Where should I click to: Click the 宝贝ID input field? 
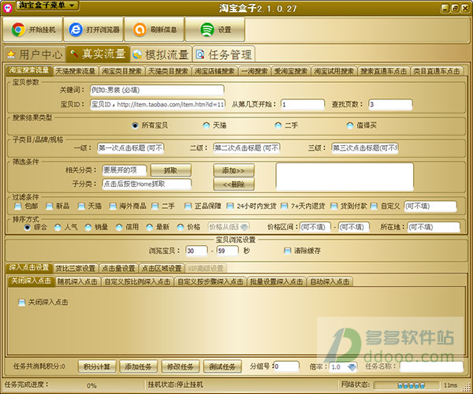coord(158,105)
